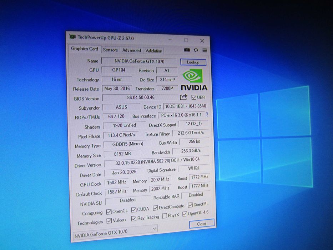The height and width of the screenshot is (250, 333).
Task: Click the Name field NVIDIA GeForce GTX 1070
Action: (139, 61)
